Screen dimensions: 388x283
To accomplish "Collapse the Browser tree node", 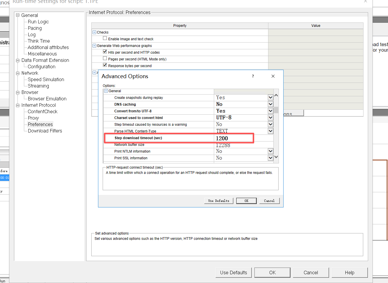I will pyautogui.click(x=18, y=92).
